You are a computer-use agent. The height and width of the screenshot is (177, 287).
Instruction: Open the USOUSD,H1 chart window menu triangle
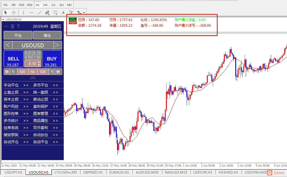pyautogui.click(x=3, y=19)
